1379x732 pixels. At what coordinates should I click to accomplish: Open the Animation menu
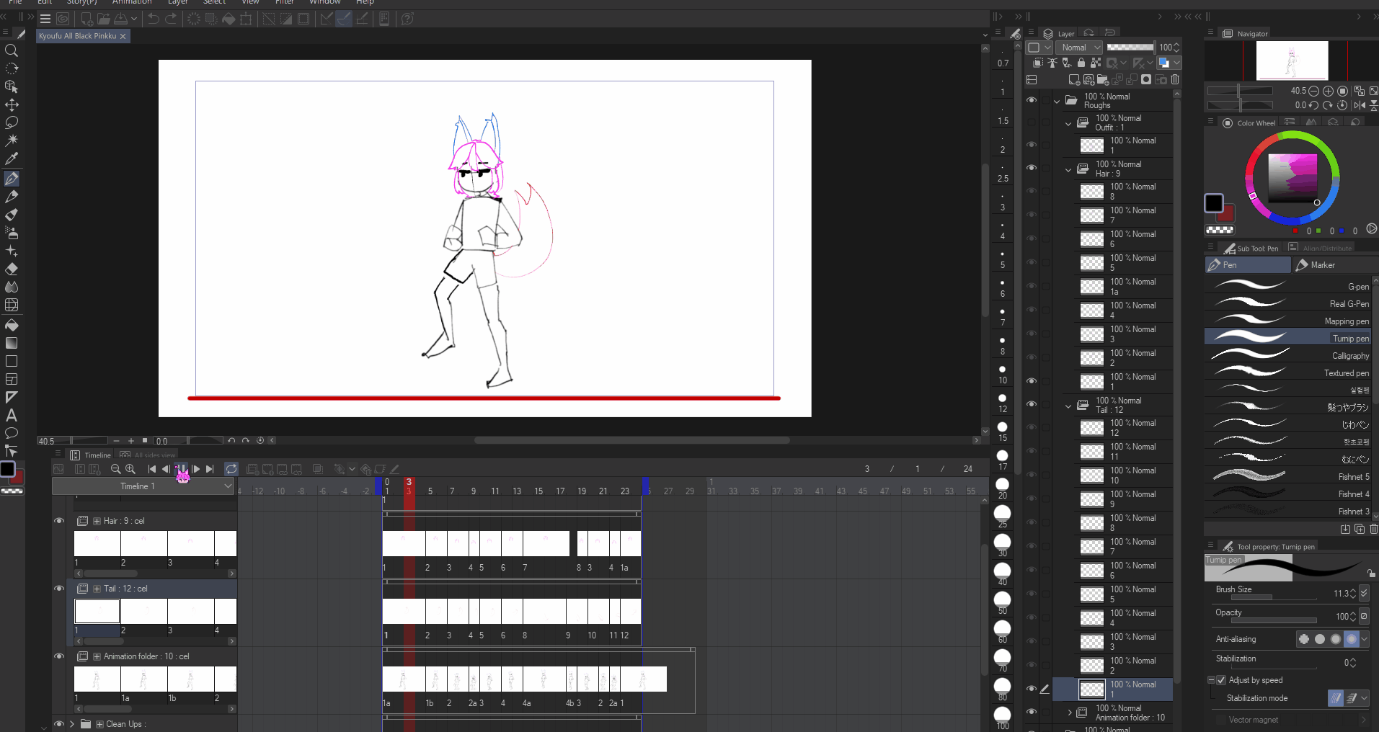(x=132, y=3)
